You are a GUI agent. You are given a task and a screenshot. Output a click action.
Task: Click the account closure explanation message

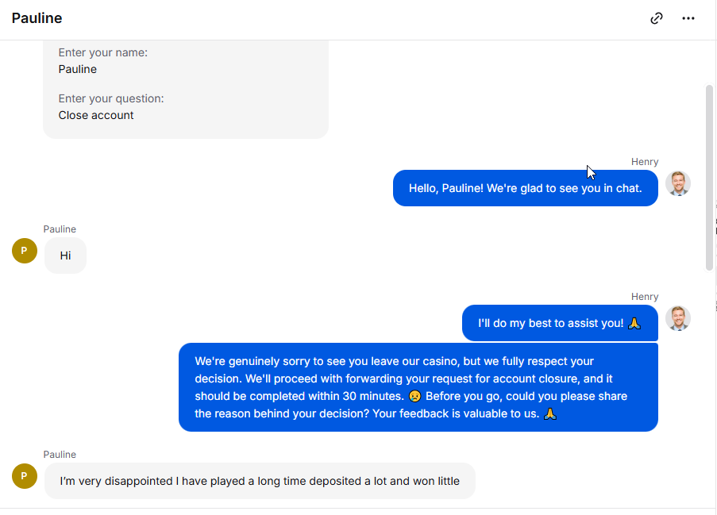418,387
